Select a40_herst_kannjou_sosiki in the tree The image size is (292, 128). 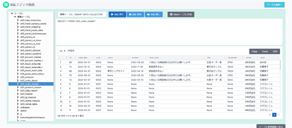[x=33, y=23]
